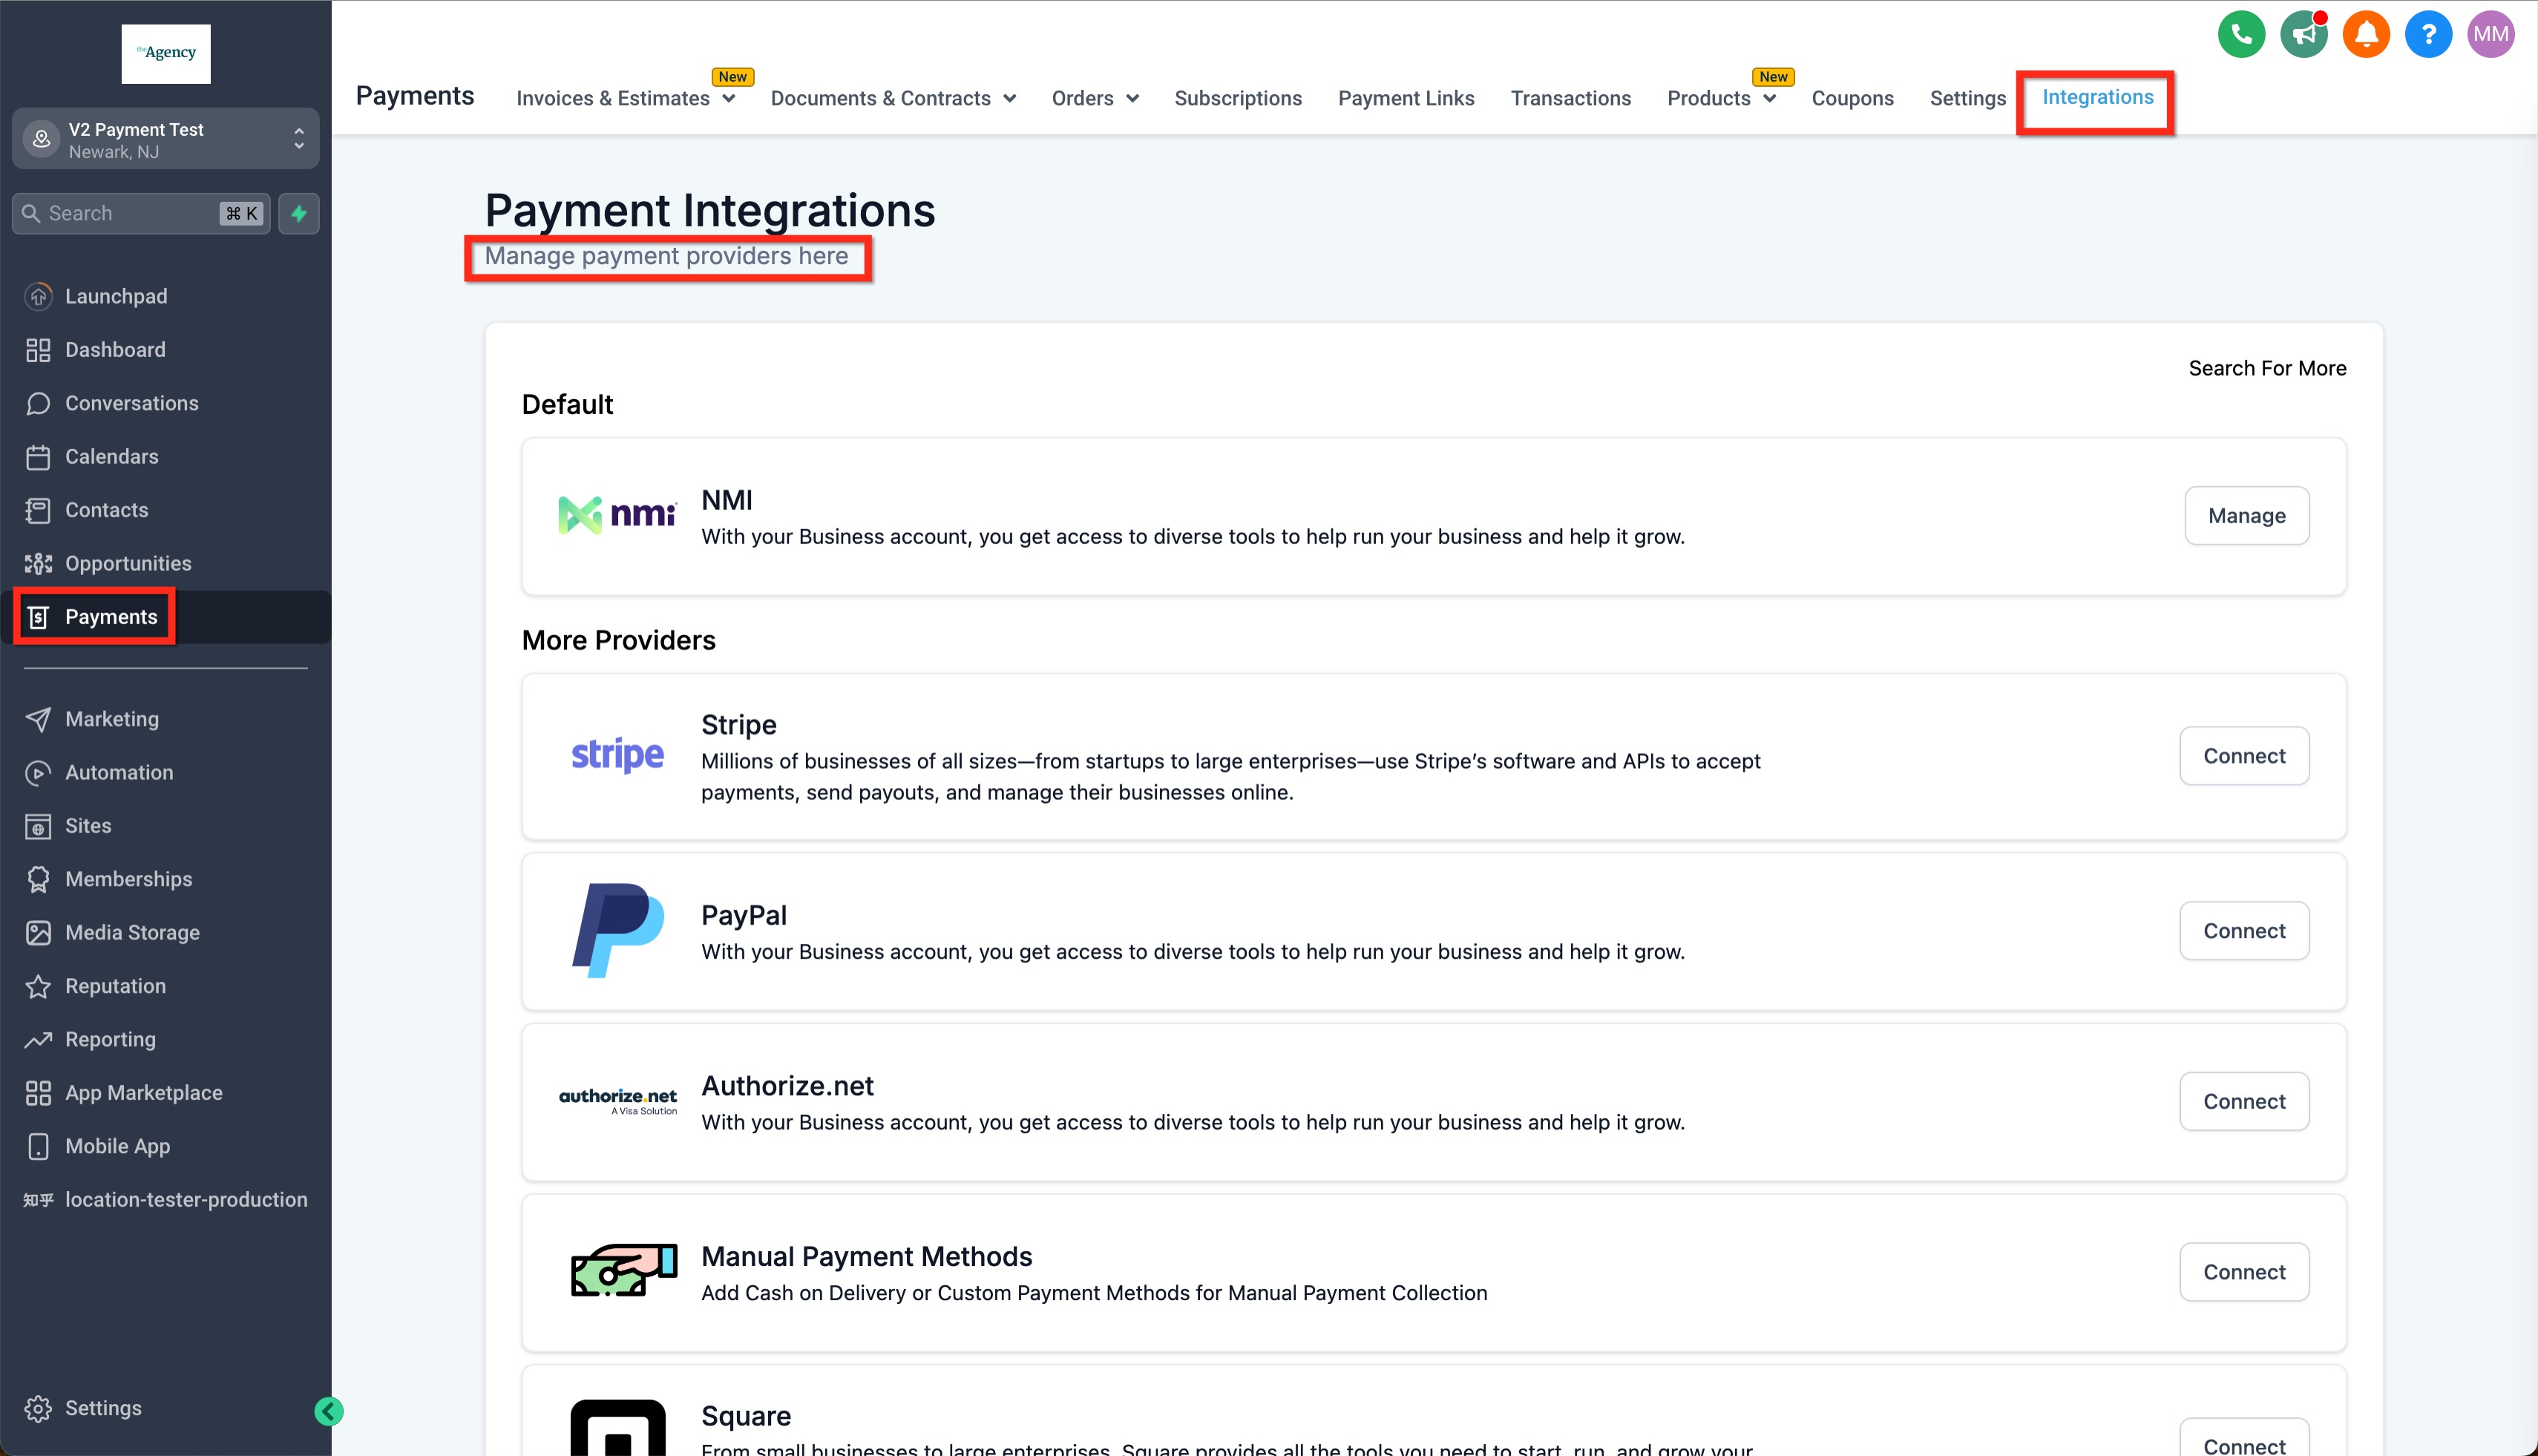Click the blue help question mark icon
This screenshot has height=1456, width=2538.
point(2428,35)
